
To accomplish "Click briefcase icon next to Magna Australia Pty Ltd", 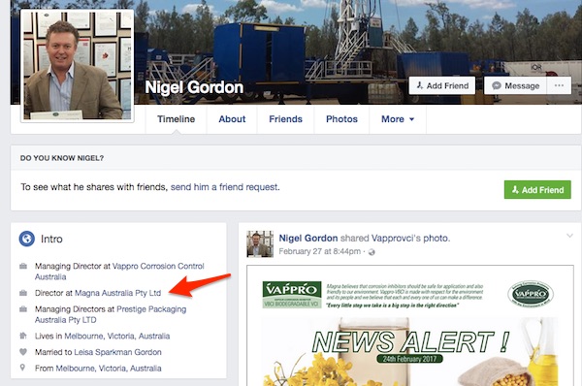I will tap(23, 293).
